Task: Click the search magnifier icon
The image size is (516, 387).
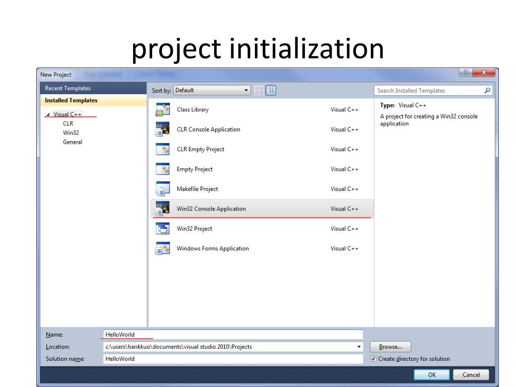Action: point(487,91)
